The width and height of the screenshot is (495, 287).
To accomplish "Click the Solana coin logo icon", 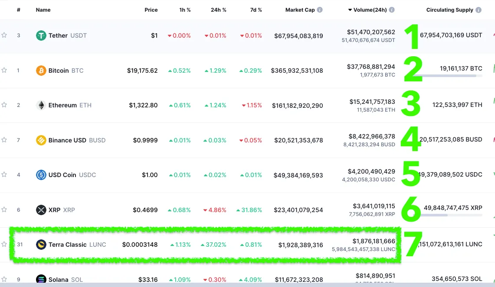I will (x=41, y=279).
